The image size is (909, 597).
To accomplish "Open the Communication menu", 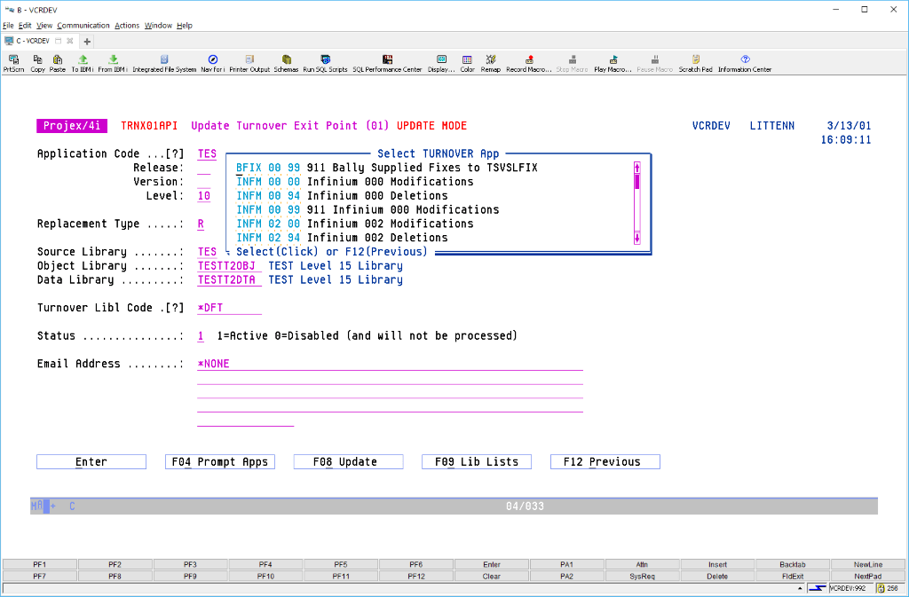I will click(83, 26).
